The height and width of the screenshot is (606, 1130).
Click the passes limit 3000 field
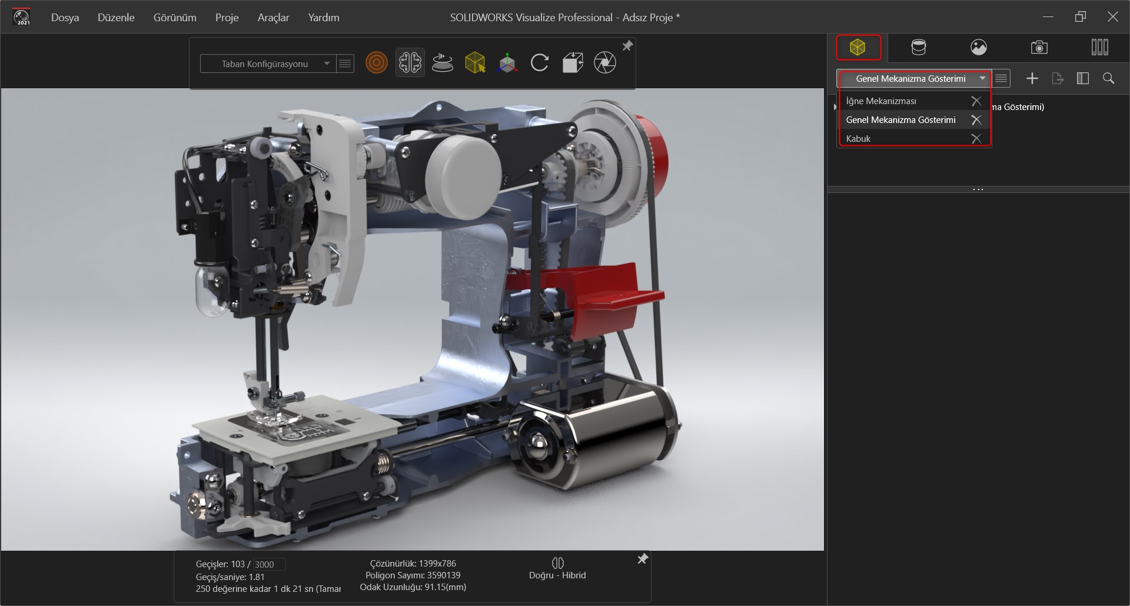[x=269, y=564]
